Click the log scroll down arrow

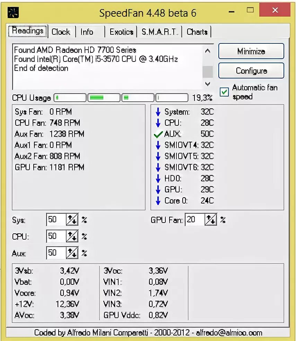coord(208,84)
